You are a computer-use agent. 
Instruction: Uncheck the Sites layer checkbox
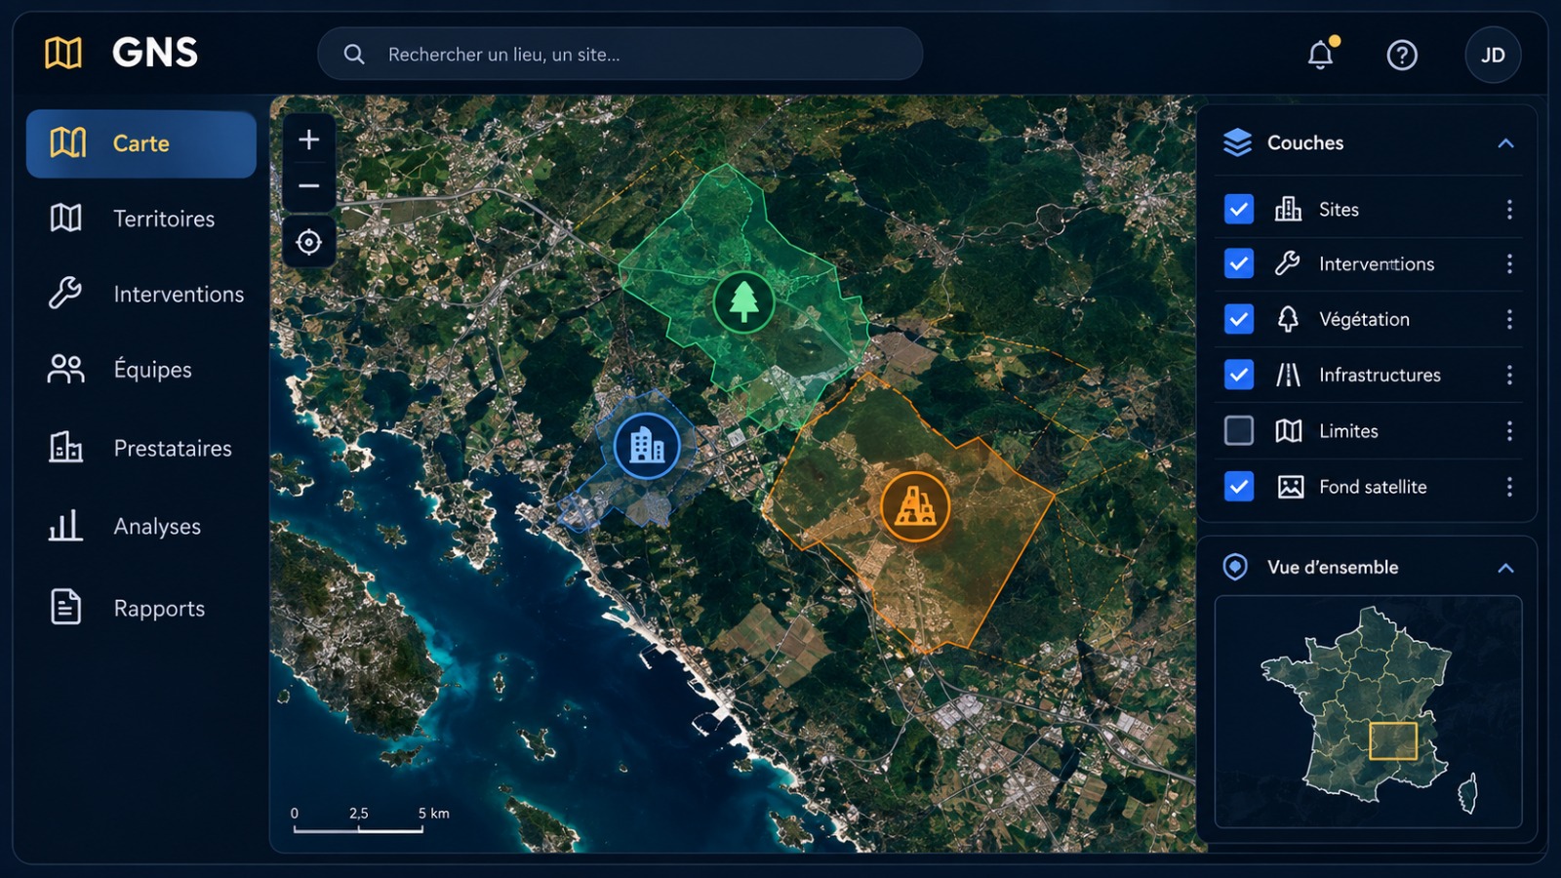(1239, 209)
